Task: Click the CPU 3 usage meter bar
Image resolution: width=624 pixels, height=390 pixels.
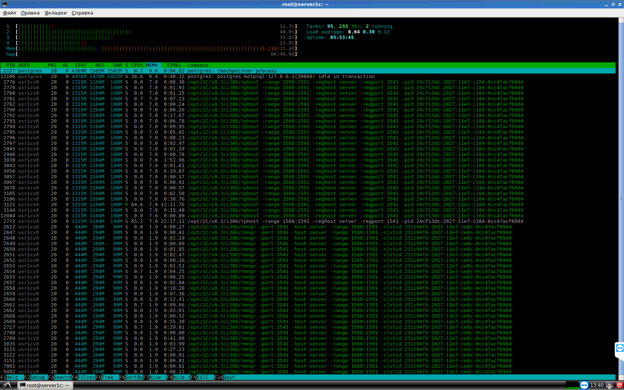Action: [156, 38]
